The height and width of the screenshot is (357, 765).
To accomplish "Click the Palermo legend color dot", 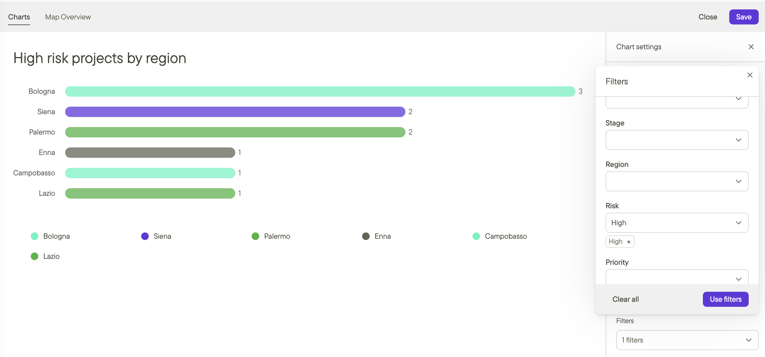I will point(255,236).
